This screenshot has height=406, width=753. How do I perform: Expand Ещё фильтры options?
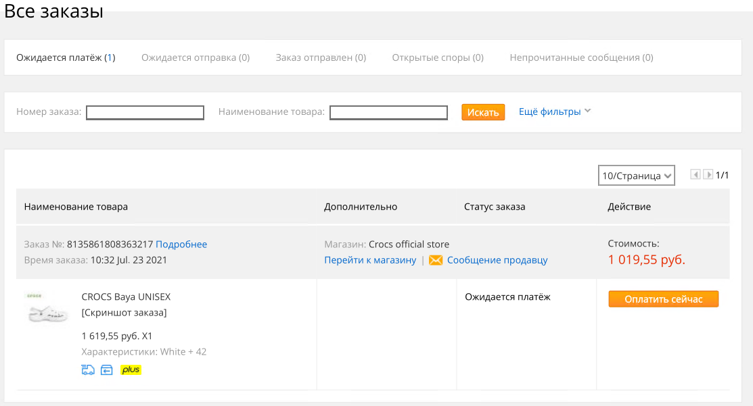[x=555, y=111]
